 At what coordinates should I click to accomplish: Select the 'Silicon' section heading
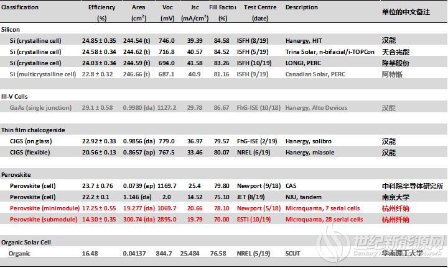11,30
